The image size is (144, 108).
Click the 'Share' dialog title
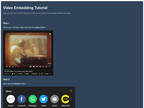(9, 91)
